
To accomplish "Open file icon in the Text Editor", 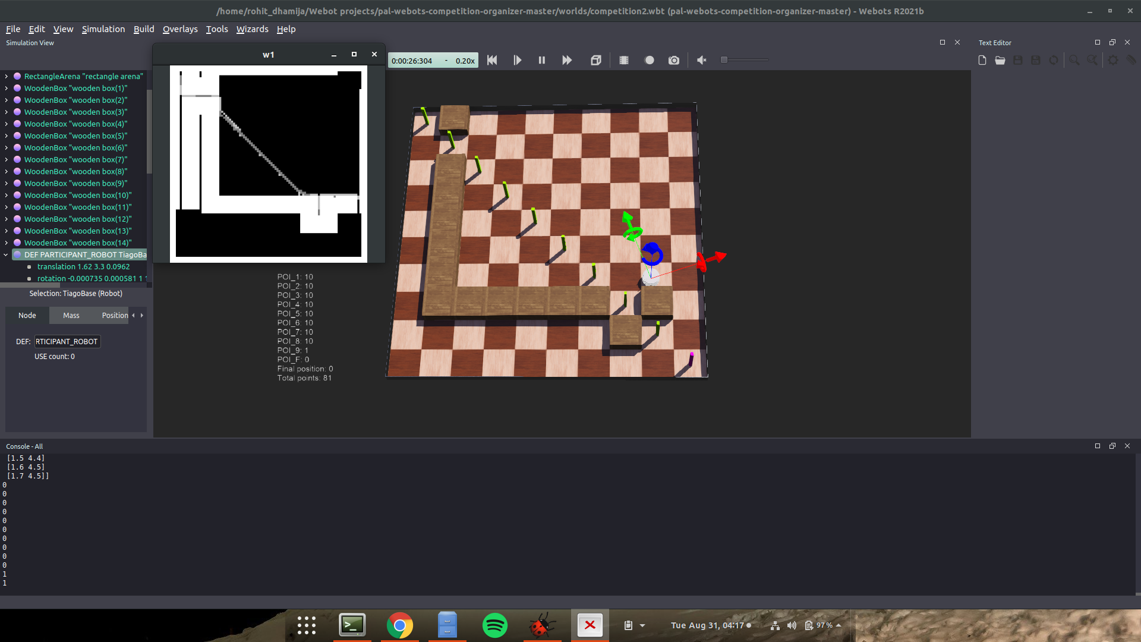I will (1000, 60).
